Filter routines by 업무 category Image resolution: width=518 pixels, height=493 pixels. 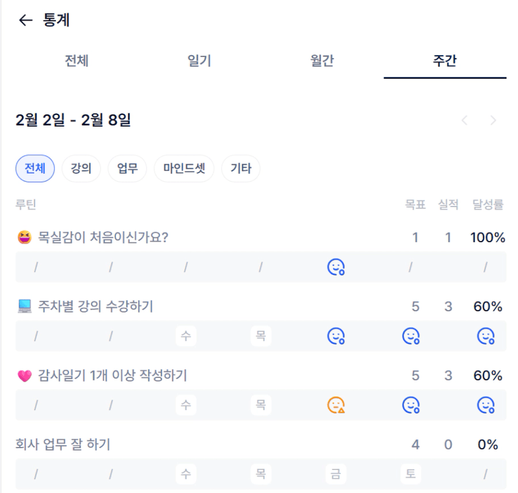pos(127,168)
